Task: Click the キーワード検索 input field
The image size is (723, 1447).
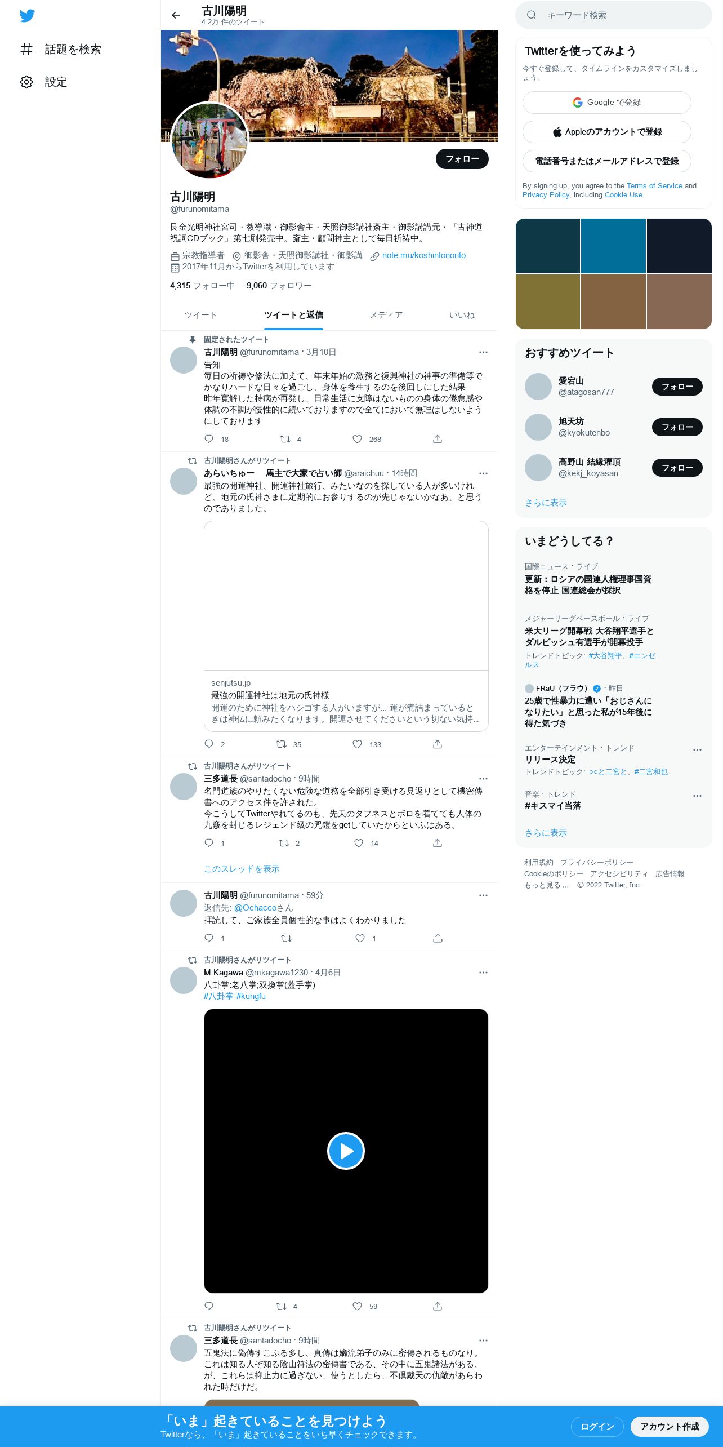Action: tap(614, 15)
